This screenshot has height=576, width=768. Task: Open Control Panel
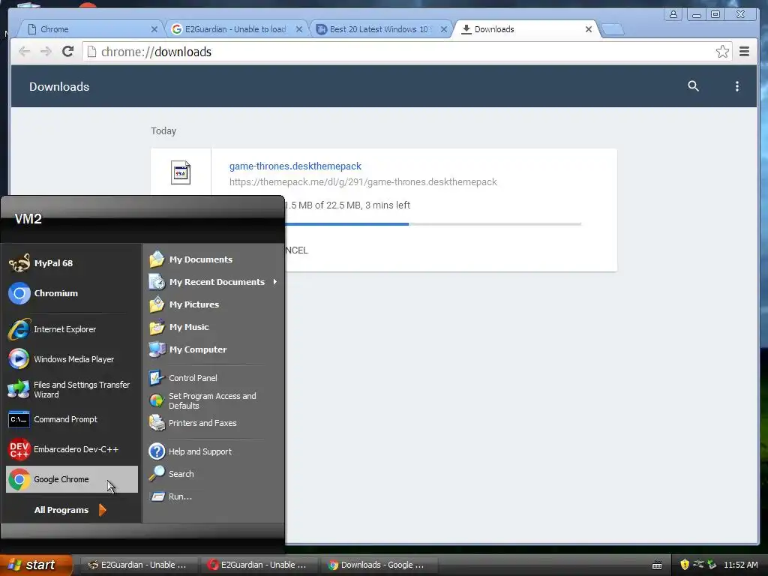(213, 378)
